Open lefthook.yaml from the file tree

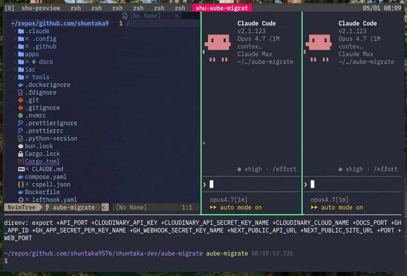coord(54,200)
